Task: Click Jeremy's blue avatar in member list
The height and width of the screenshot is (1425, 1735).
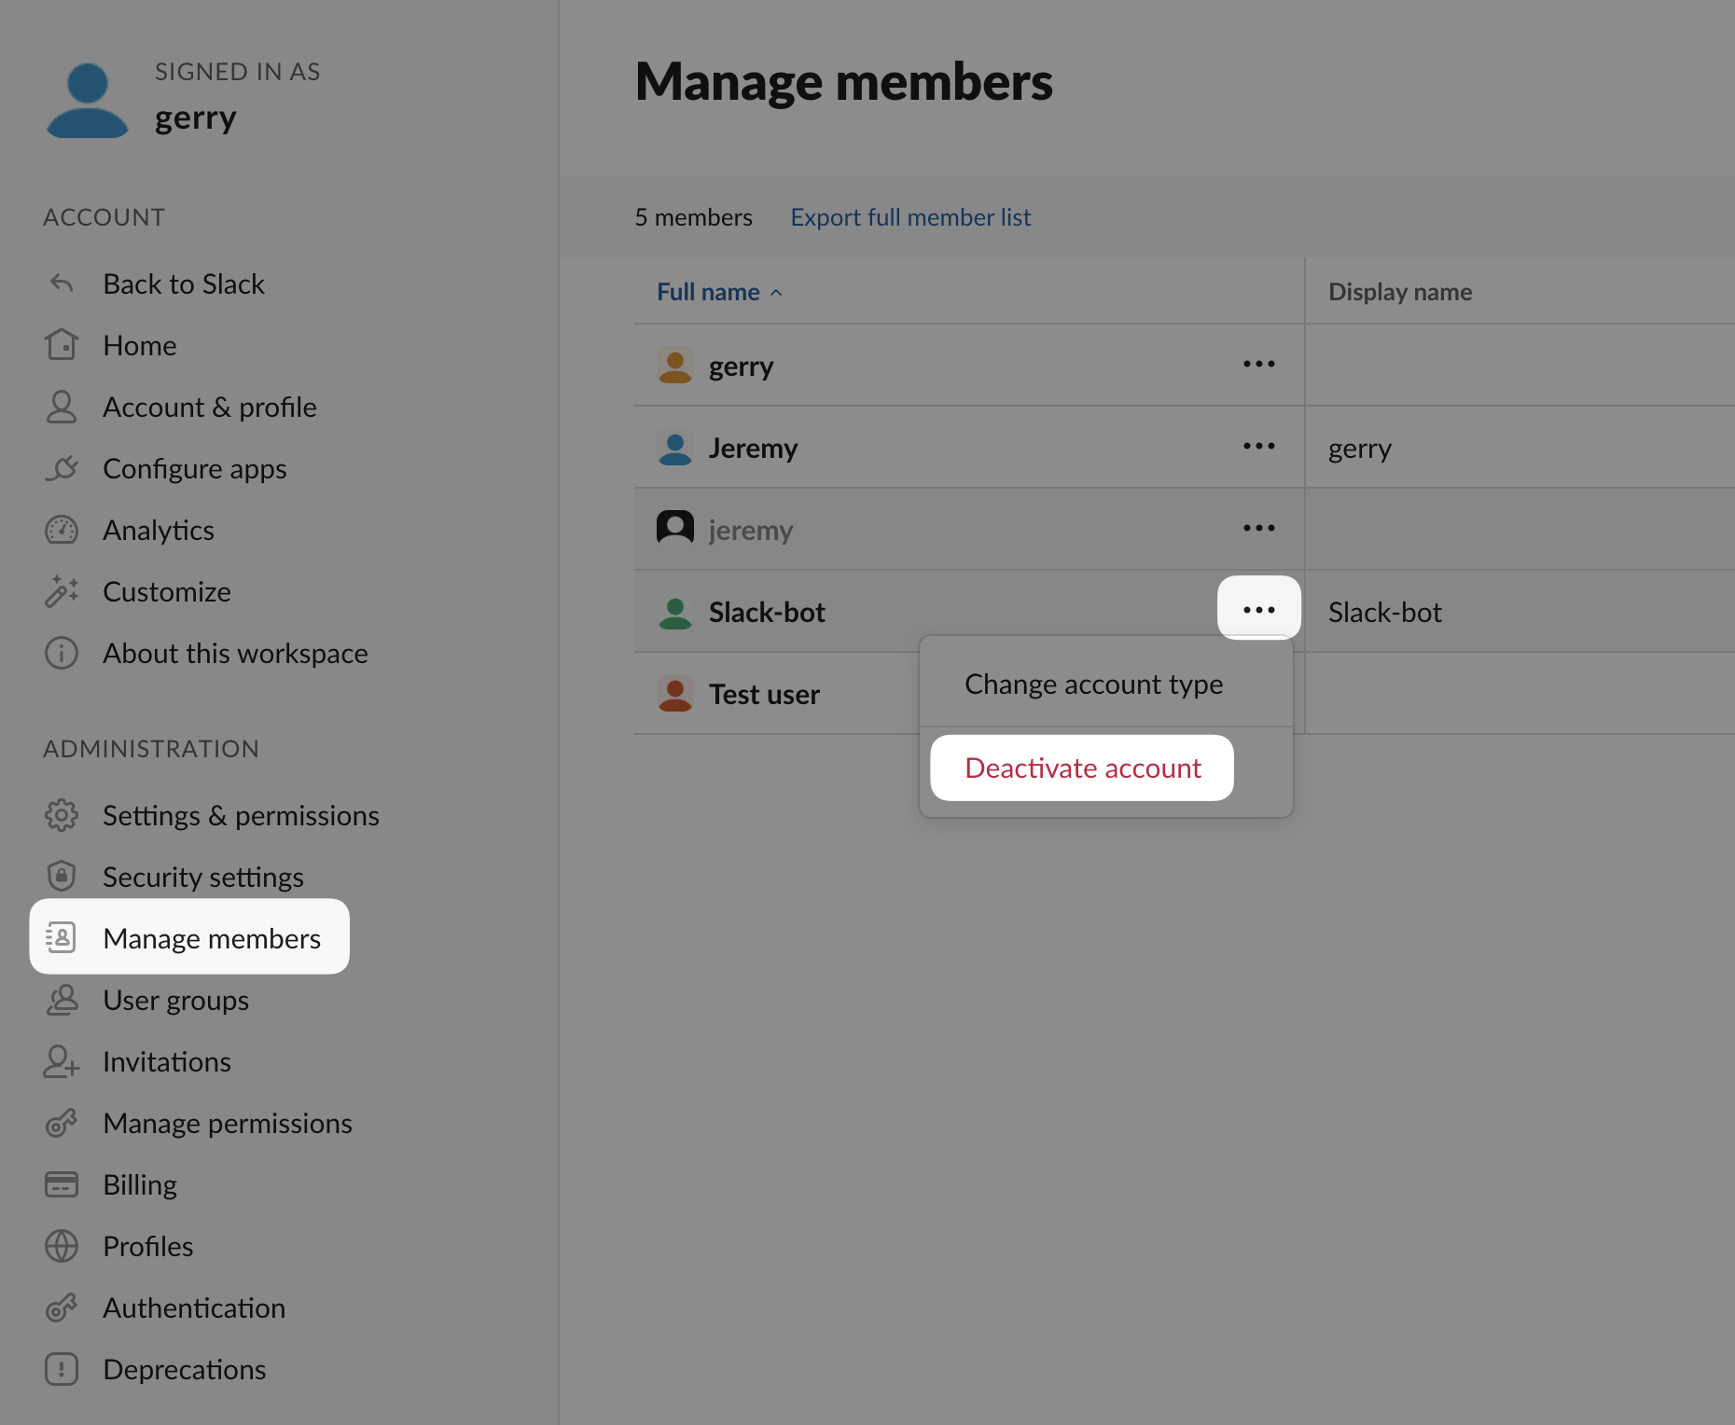Action: pyautogui.click(x=675, y=448)
